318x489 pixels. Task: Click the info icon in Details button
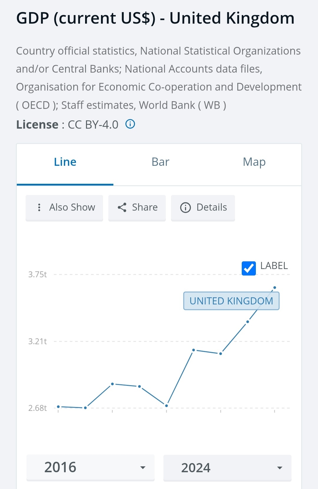185,208
